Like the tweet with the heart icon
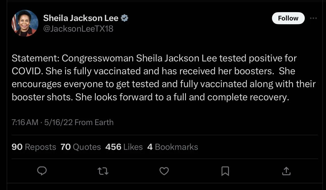This screenshot has width=326, height=190. tap(164, 171)
